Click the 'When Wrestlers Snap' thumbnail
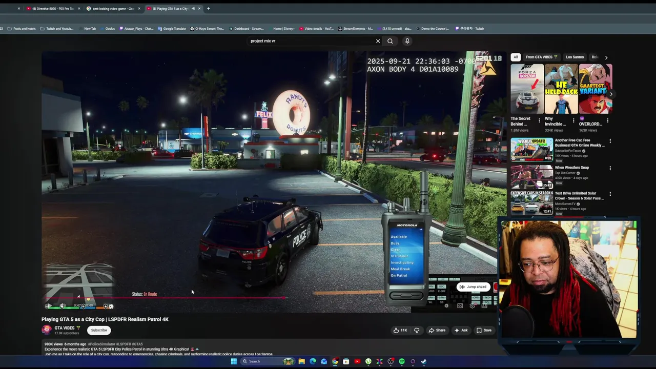Screen dimensions: 656x369 coord(531,176)
